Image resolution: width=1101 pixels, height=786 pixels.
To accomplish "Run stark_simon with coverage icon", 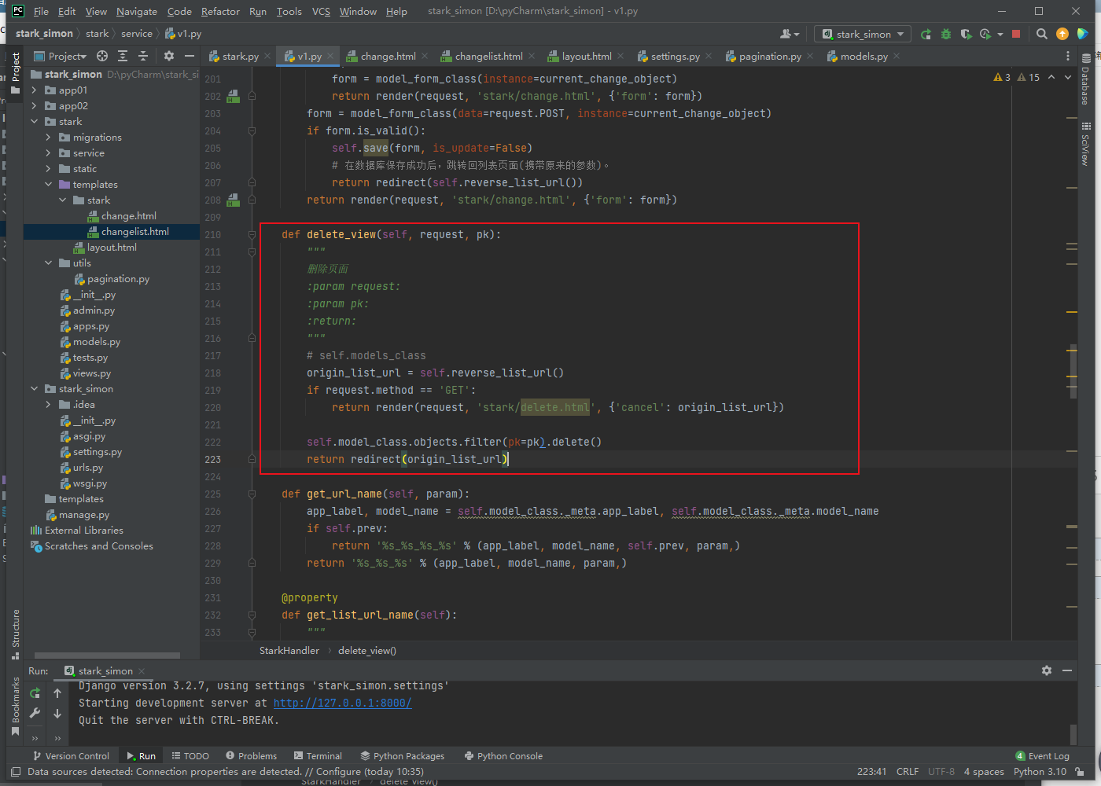I will (x=965, y=34).
